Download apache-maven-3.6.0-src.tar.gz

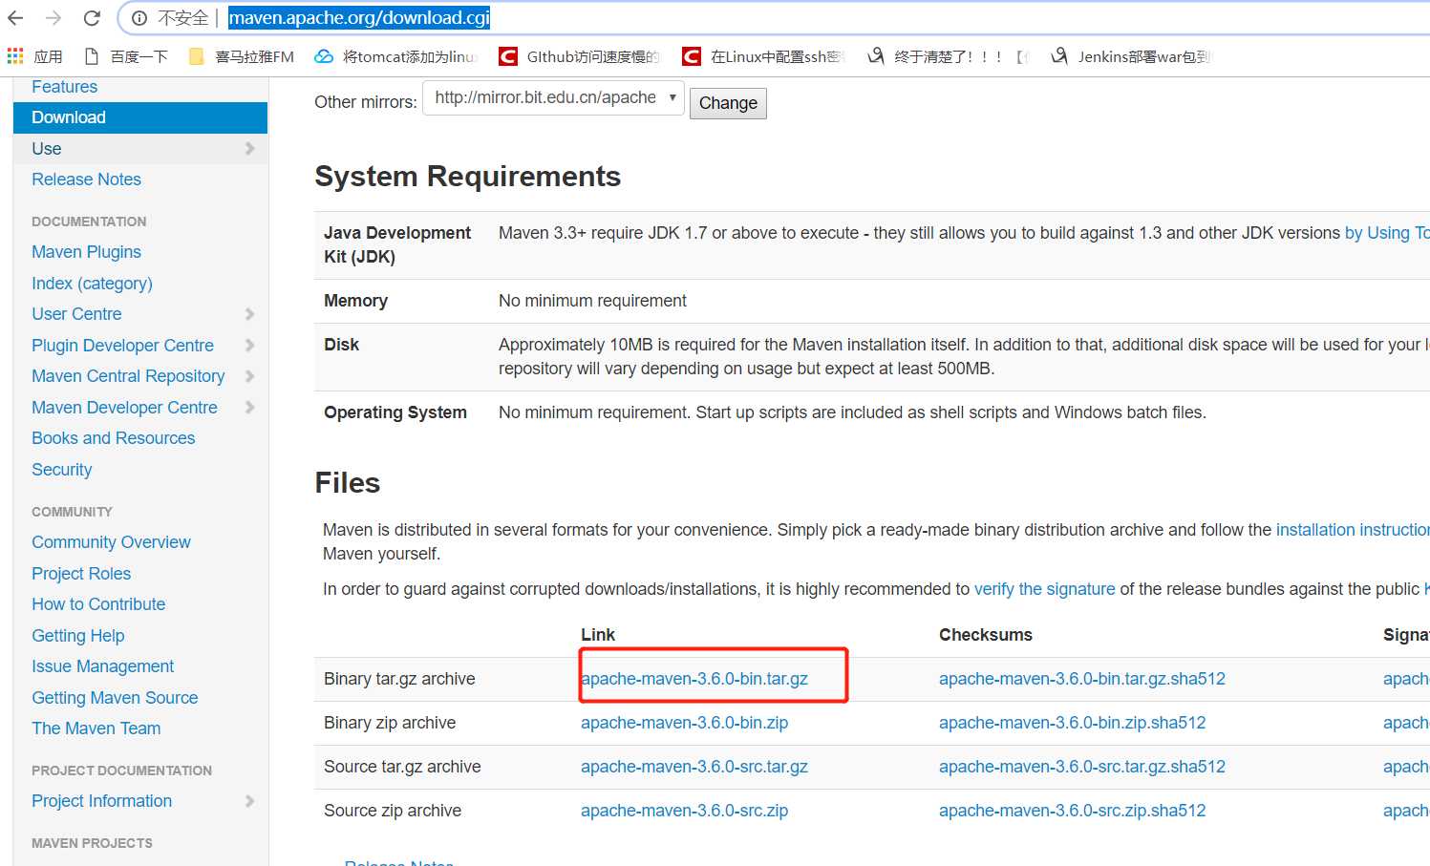[x=694, y=767]
